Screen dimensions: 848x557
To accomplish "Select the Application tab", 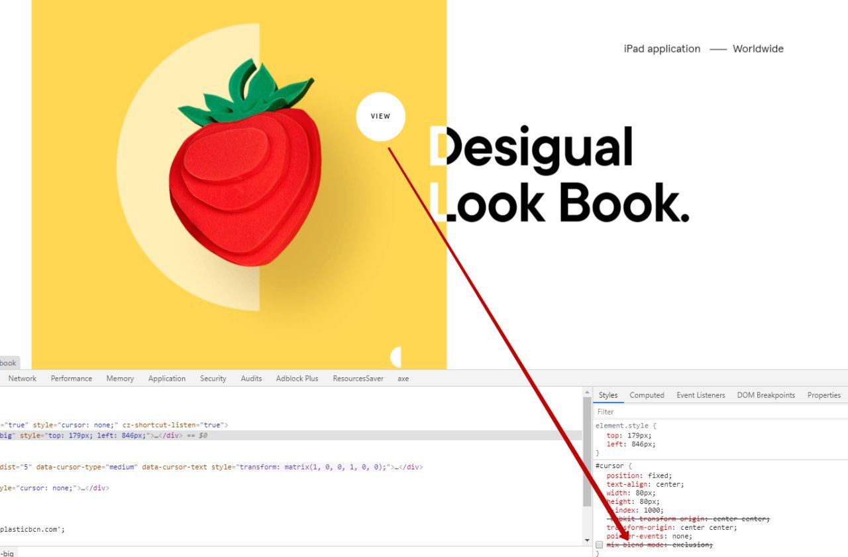I will tap(167, 379).
